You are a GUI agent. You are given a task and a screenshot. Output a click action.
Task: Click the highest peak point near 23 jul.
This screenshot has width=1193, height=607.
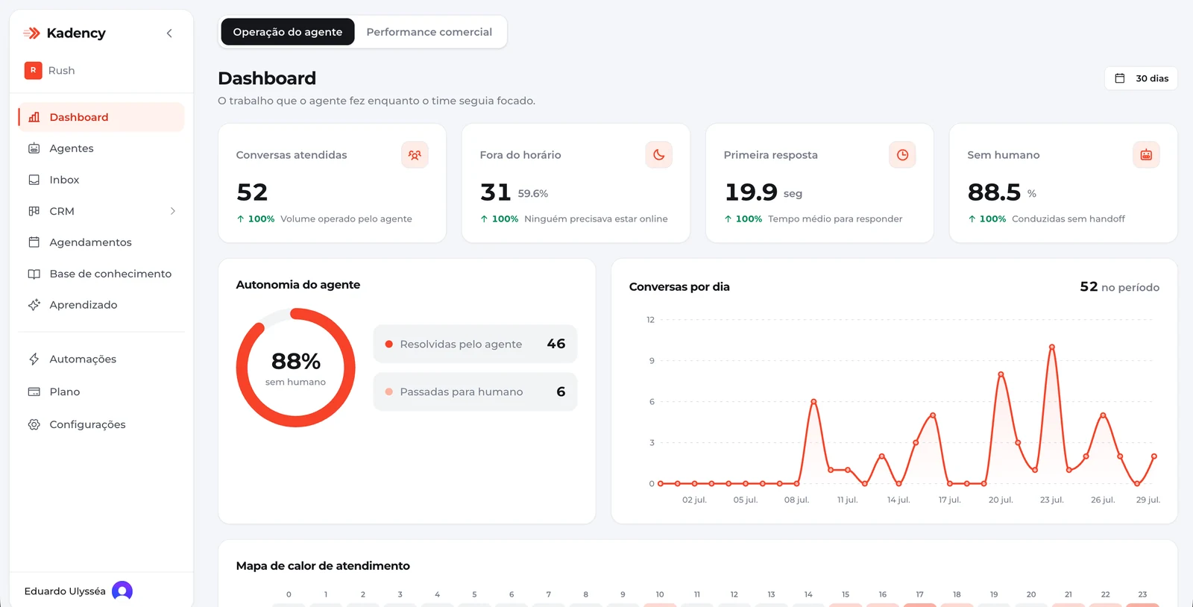pyautogui.click(x=1051, y=347)
